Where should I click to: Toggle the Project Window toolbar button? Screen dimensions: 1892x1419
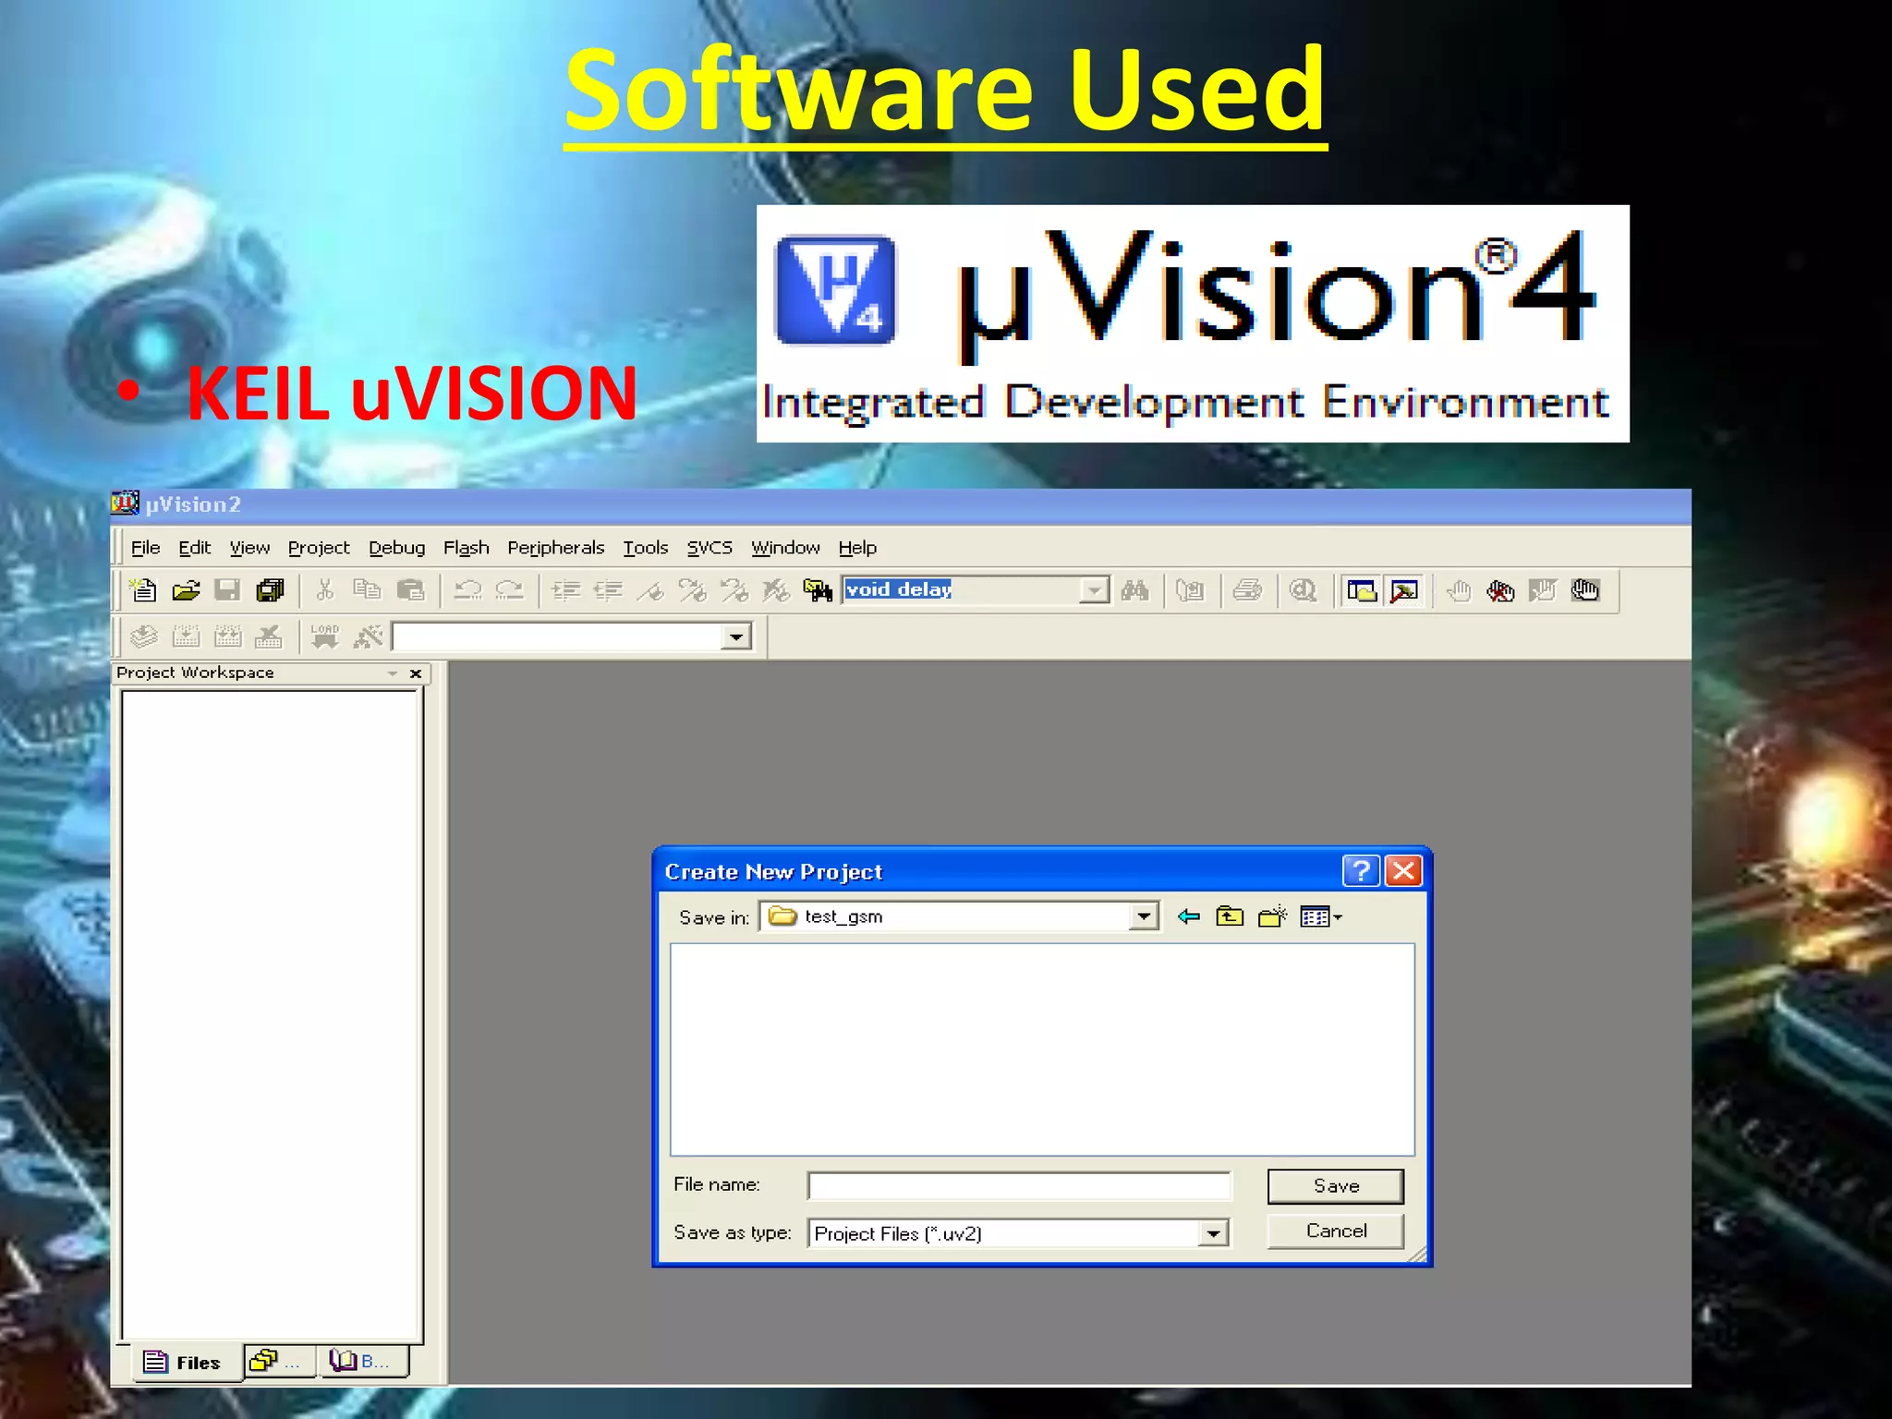coord(1362,590)
